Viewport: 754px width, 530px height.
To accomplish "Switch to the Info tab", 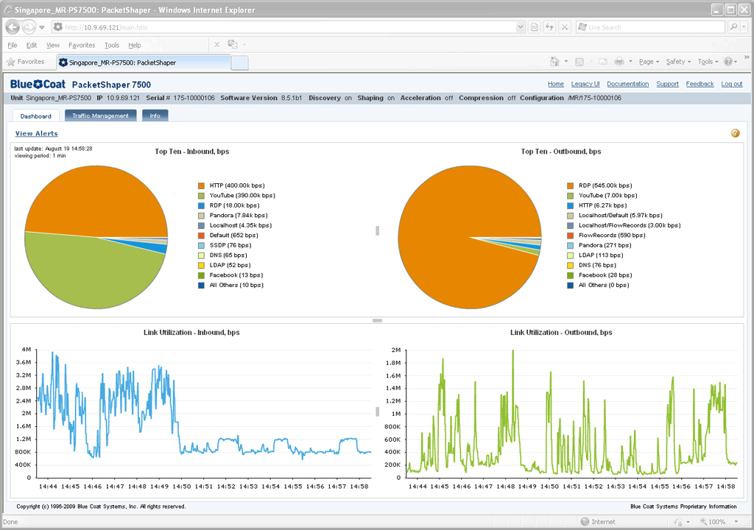I will [x=155, y=116].
